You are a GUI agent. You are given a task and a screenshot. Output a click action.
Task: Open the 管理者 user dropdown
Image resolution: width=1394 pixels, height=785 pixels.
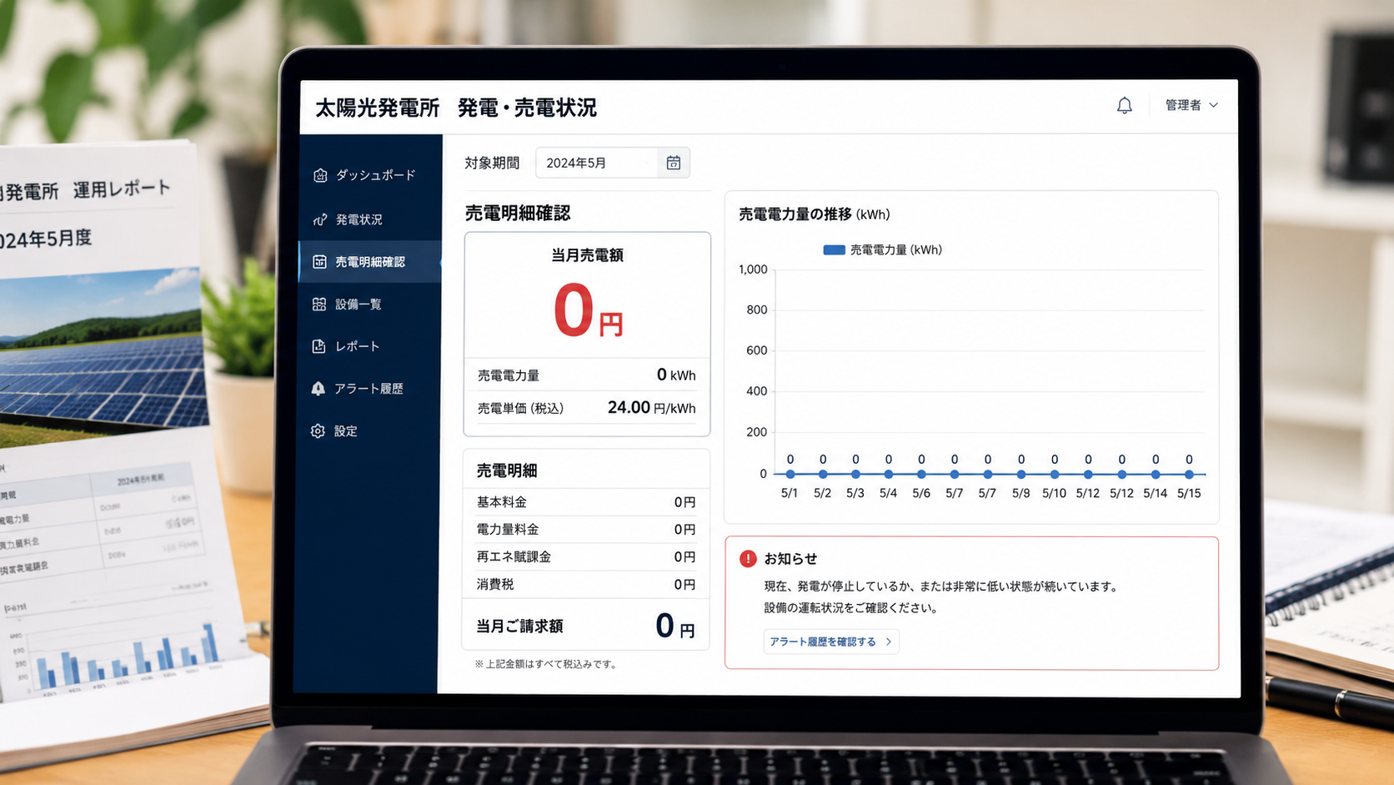[x=1191, y=105]
